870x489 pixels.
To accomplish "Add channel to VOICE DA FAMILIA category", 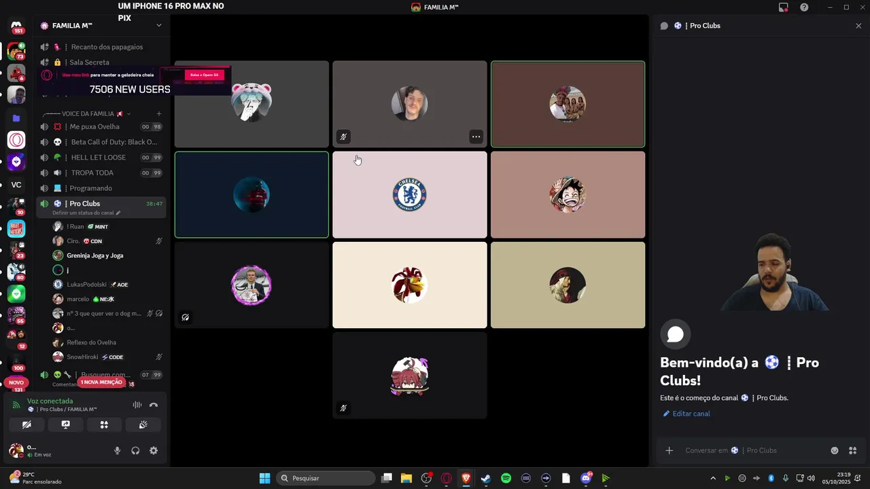I will [159, 113].
